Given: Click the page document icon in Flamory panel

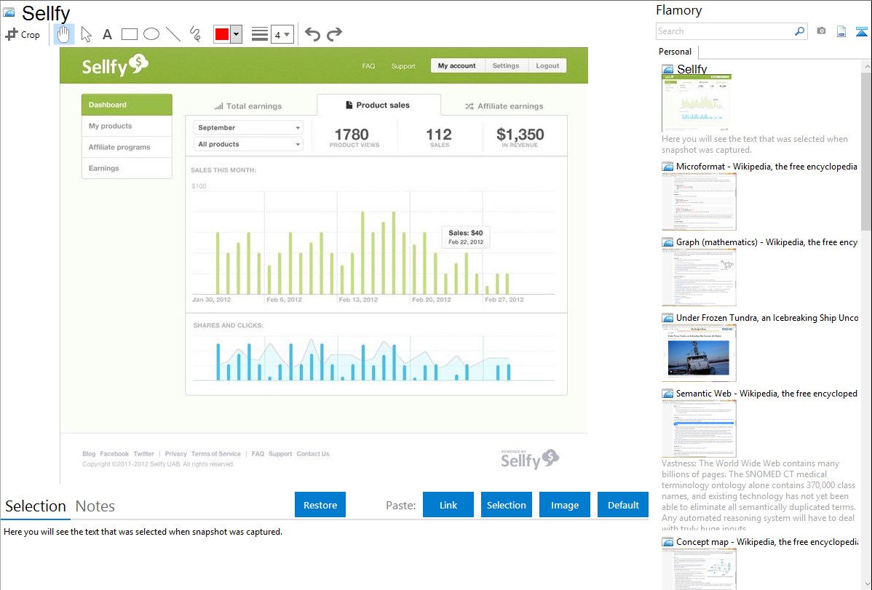Looking at the screenshot, I should point(841,31).
